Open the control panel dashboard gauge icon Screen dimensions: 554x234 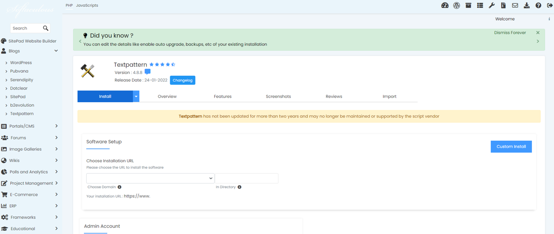[445, 5]
